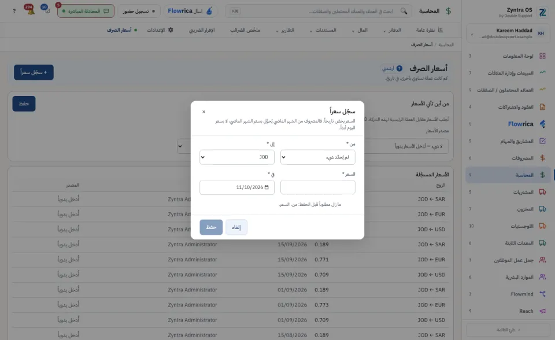
Task: Open المعدات الثابتة sidebar icon
Action: (542, 243)
